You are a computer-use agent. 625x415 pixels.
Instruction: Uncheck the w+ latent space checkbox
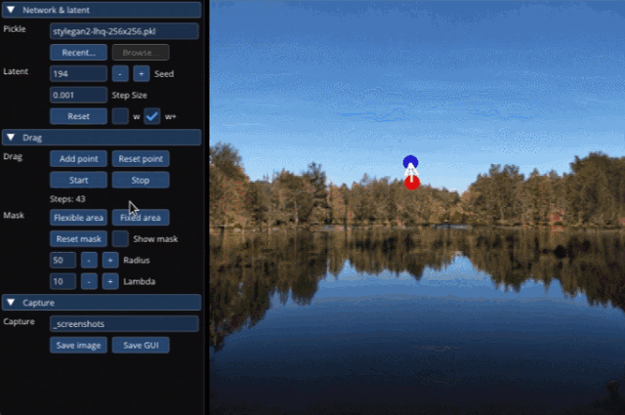(x=152, y=116)
